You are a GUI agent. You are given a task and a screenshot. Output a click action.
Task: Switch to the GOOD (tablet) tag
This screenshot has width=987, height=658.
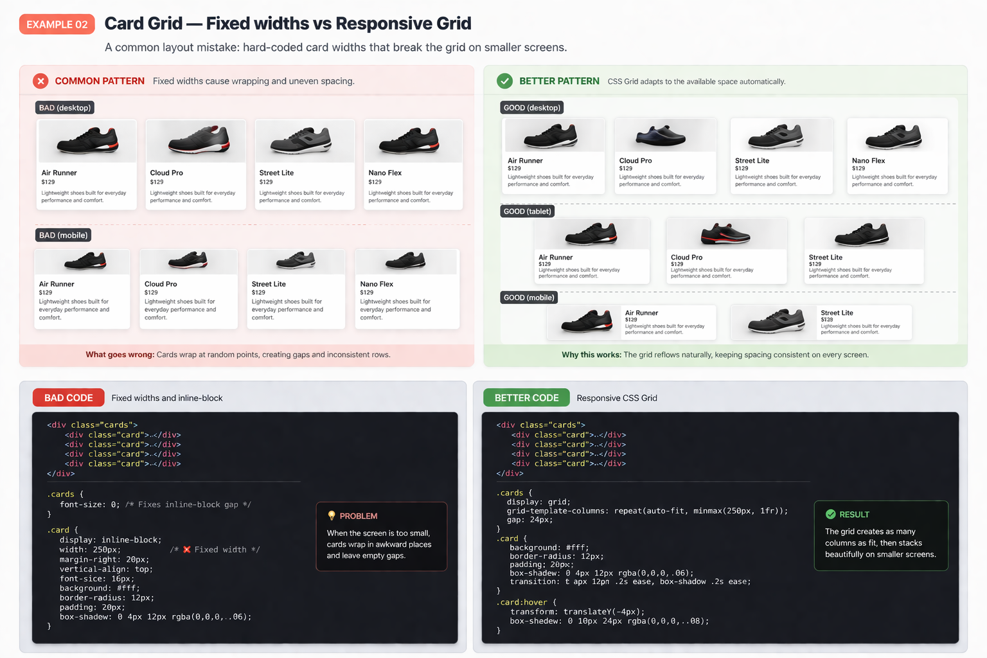tap(527, 211)
